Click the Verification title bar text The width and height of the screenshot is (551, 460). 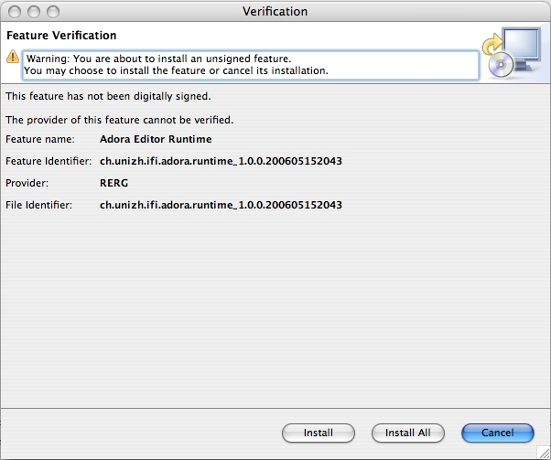click(275, 11)
